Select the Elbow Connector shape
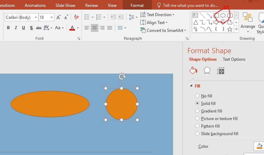 tap(202, 22)
